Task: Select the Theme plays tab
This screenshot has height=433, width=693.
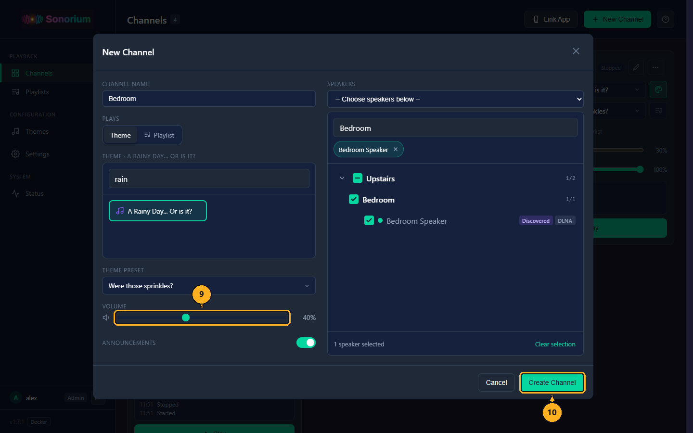Action: pos(120,135)
